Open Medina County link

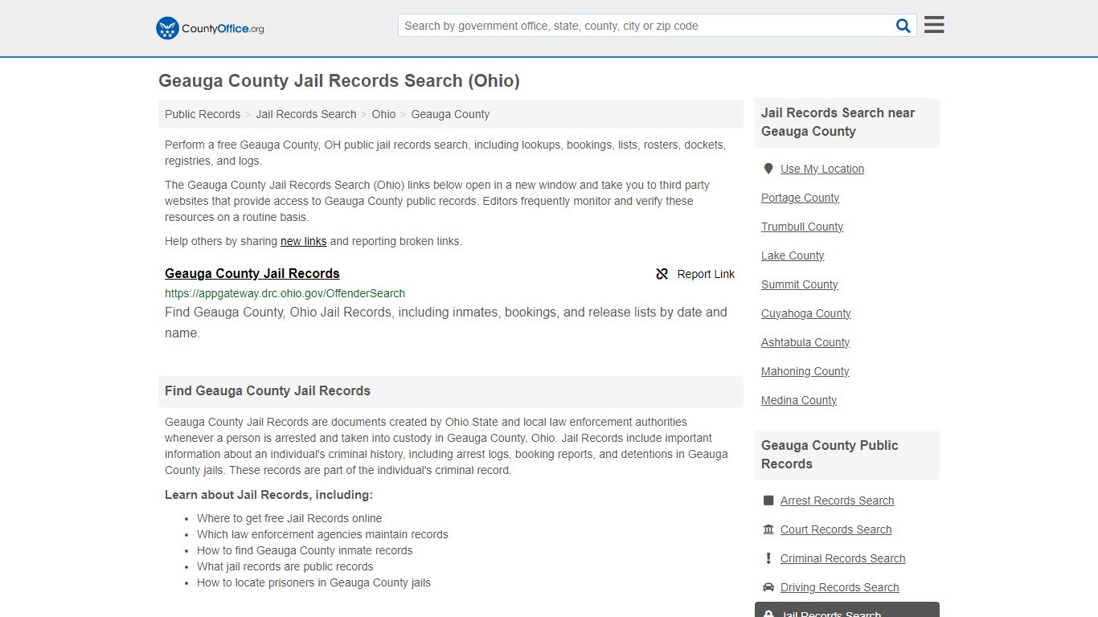pos(799,400)
